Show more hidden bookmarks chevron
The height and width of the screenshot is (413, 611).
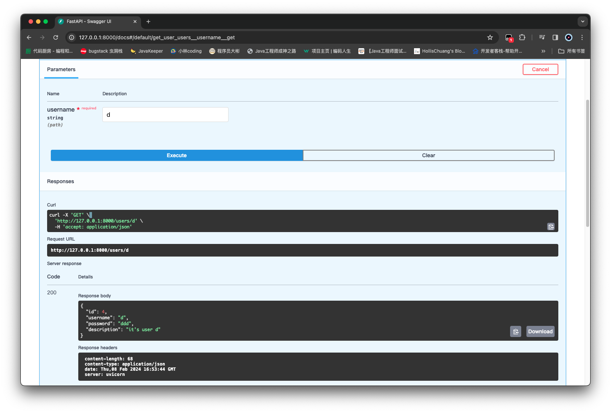click(x=543, y=51)
